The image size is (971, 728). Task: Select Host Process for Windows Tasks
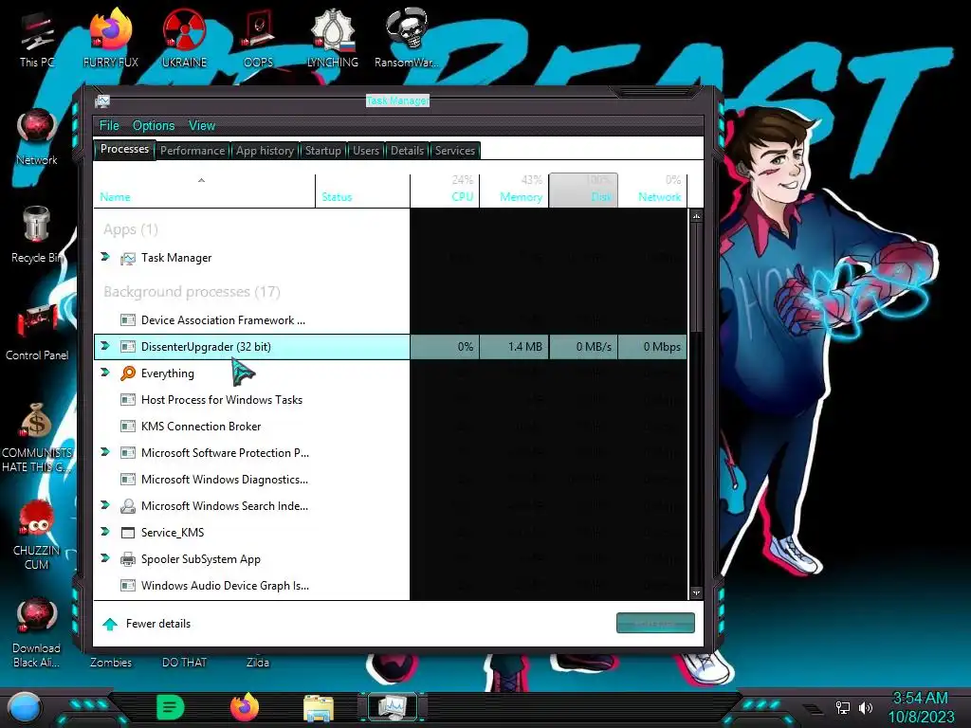[x=390, y=400]
